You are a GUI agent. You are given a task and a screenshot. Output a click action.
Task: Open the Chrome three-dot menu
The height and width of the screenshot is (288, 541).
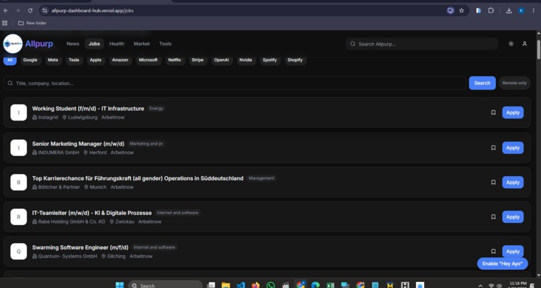coord(534,11)
